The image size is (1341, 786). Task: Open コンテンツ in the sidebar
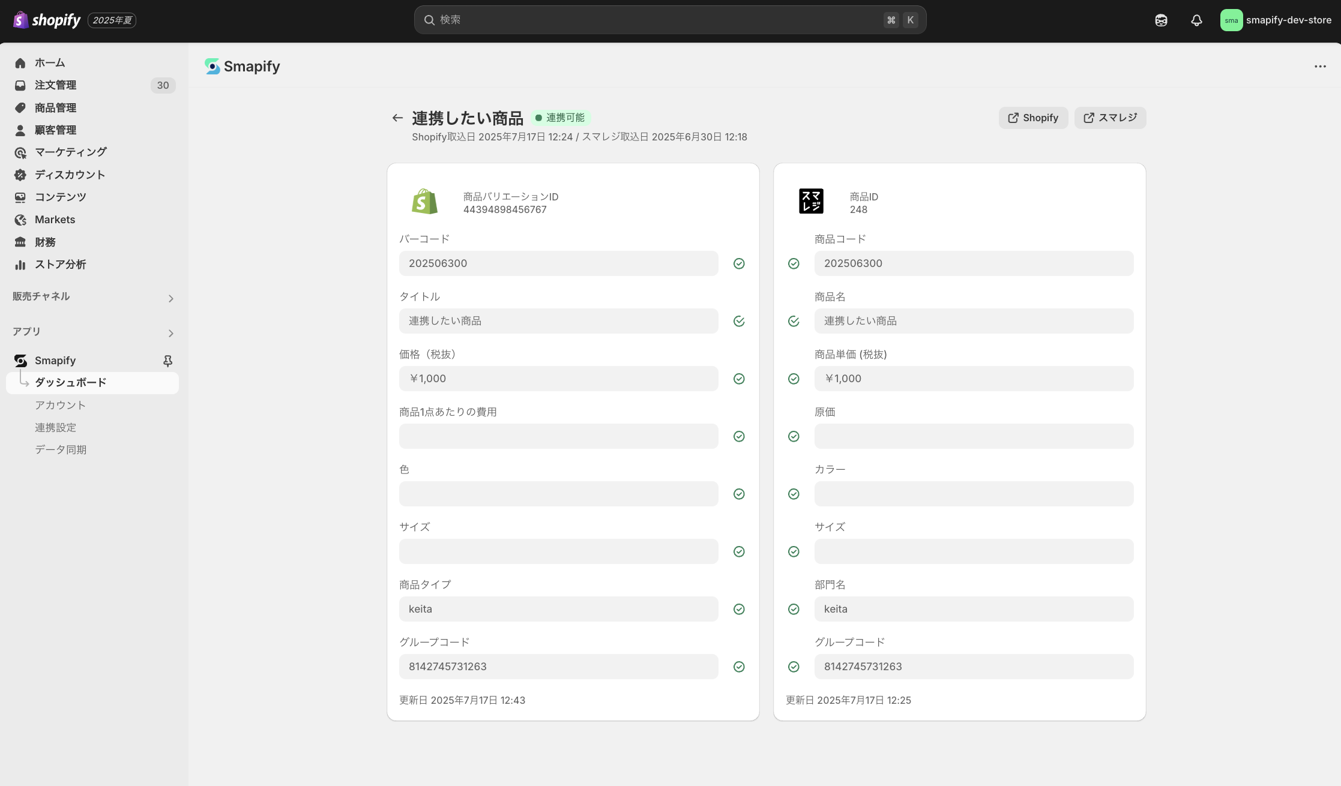[x=94, y=197]
